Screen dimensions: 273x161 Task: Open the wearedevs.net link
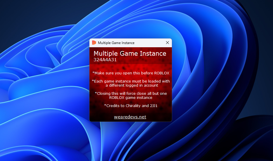coord(130,117)
